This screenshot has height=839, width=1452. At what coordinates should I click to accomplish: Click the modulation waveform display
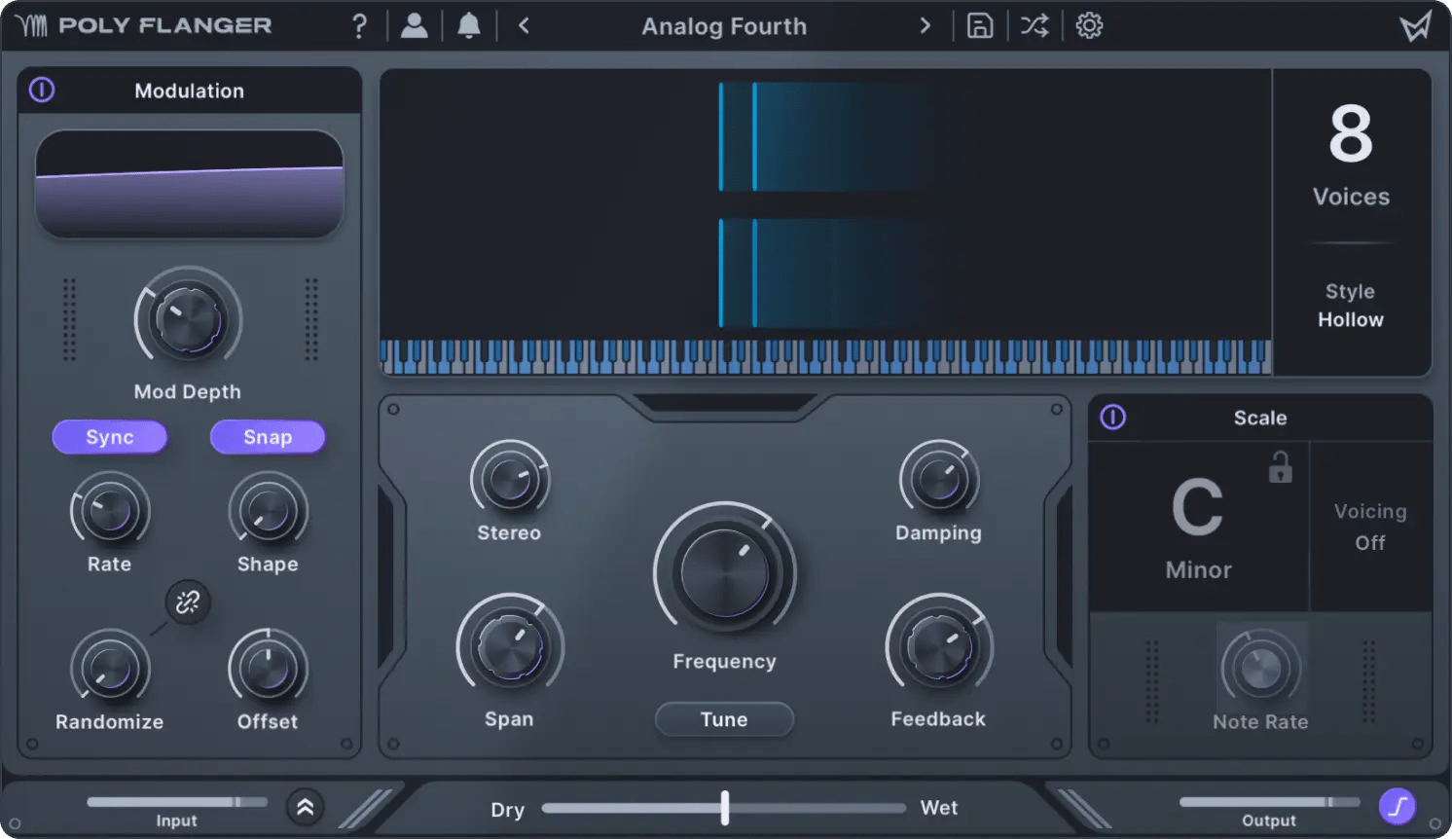tap(189, 184)
